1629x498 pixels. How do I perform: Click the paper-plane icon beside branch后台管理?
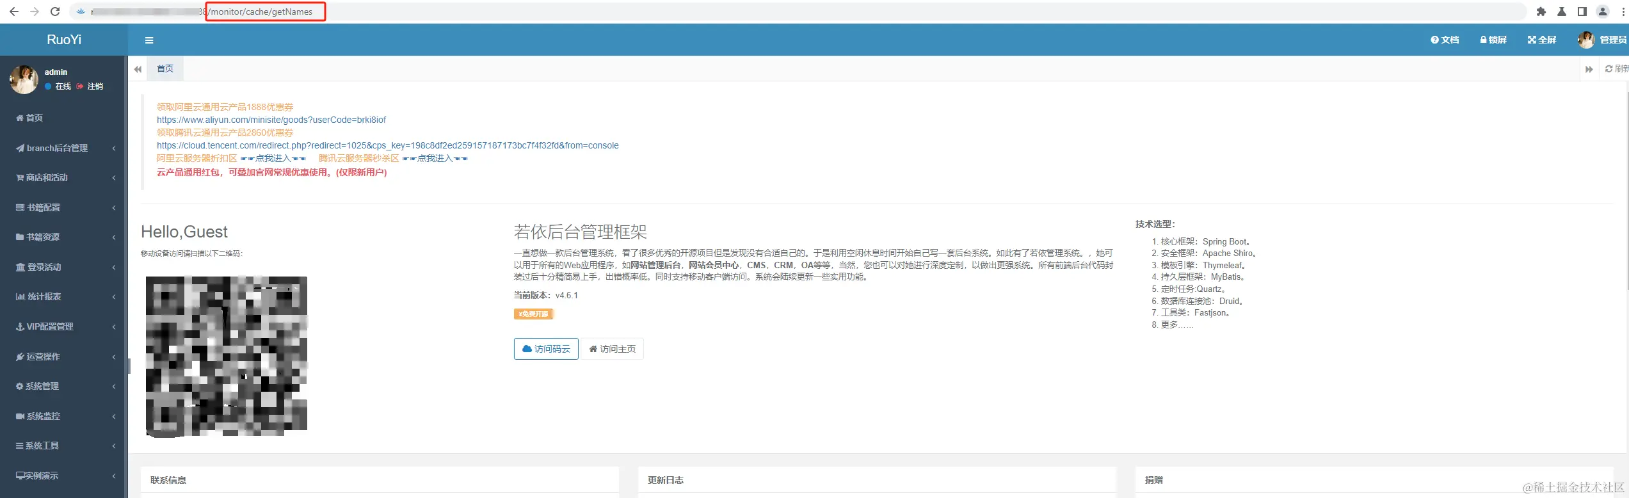pyautogui.click(x=20, y=148)
